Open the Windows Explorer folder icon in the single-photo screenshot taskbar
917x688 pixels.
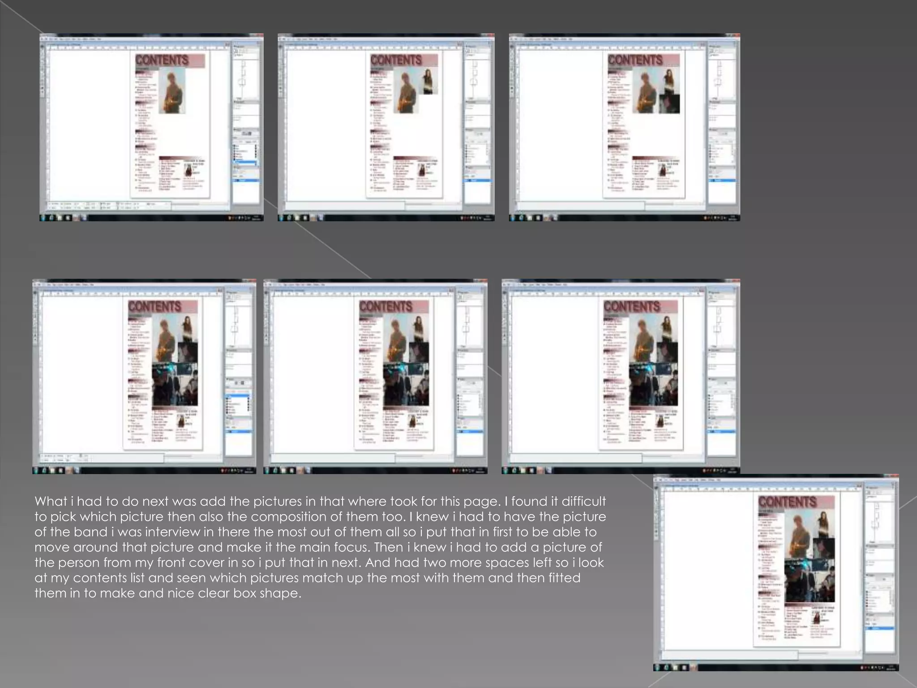coord(60,218)
